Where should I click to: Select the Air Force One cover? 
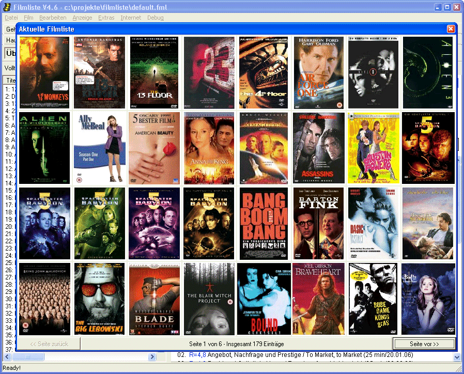[319, 72]
